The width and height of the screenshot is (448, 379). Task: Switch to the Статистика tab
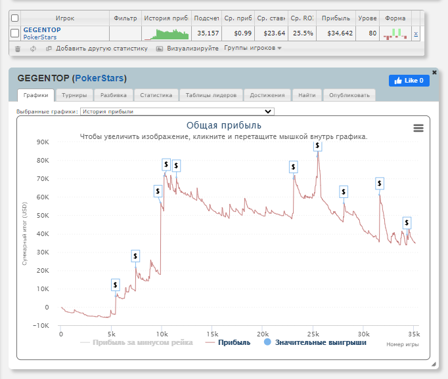[156, 95]
